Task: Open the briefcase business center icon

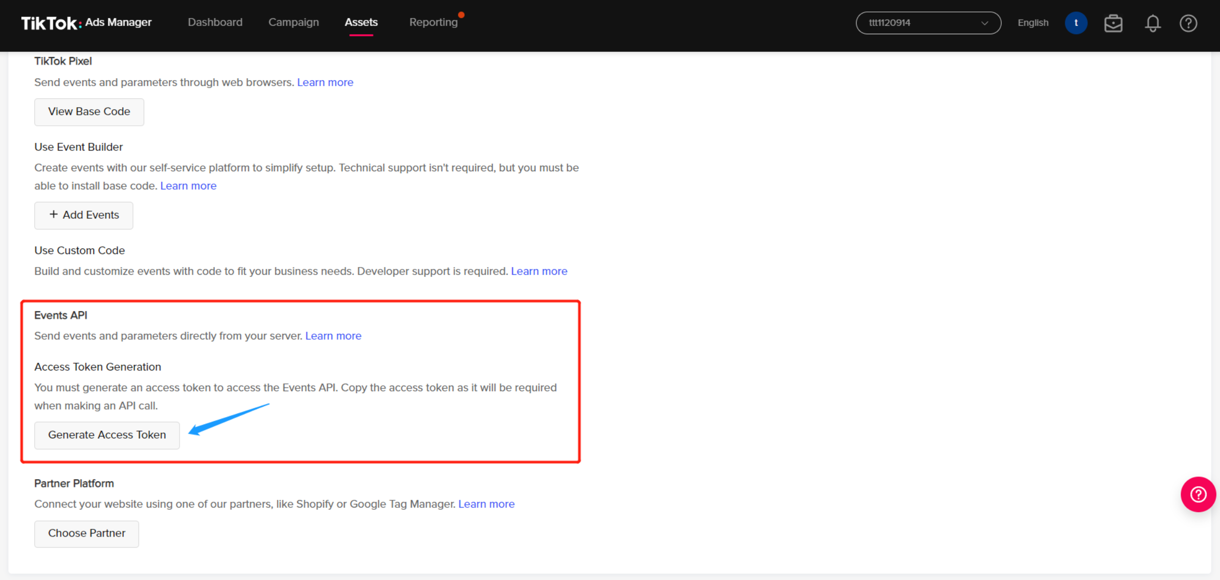Action: (x=1113, y=23)
